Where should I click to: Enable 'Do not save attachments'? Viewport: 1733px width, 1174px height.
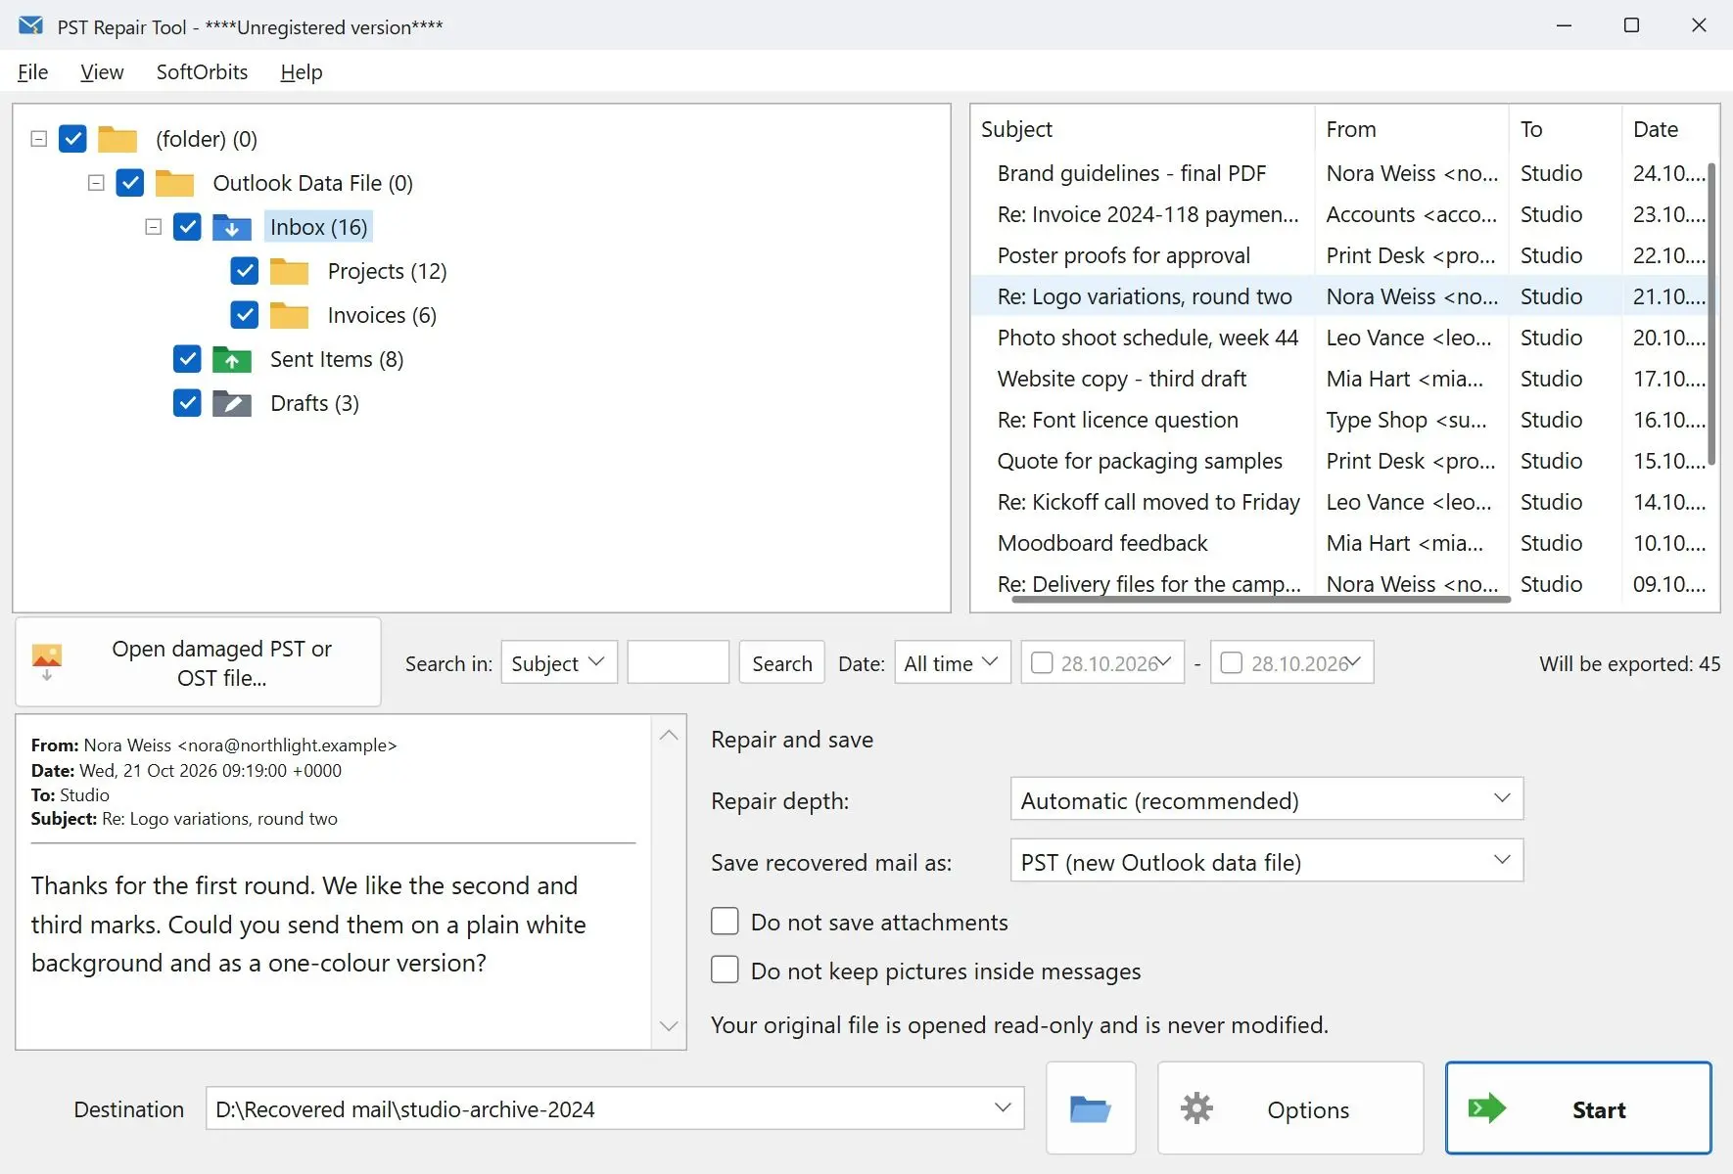tap(725, 922)
